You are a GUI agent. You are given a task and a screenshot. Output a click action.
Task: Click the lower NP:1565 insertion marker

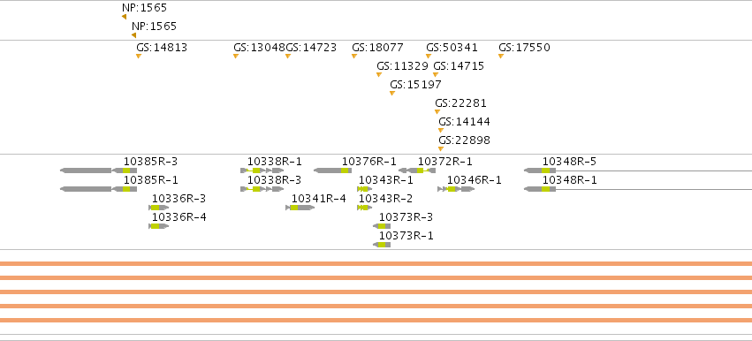coord(133,35)
